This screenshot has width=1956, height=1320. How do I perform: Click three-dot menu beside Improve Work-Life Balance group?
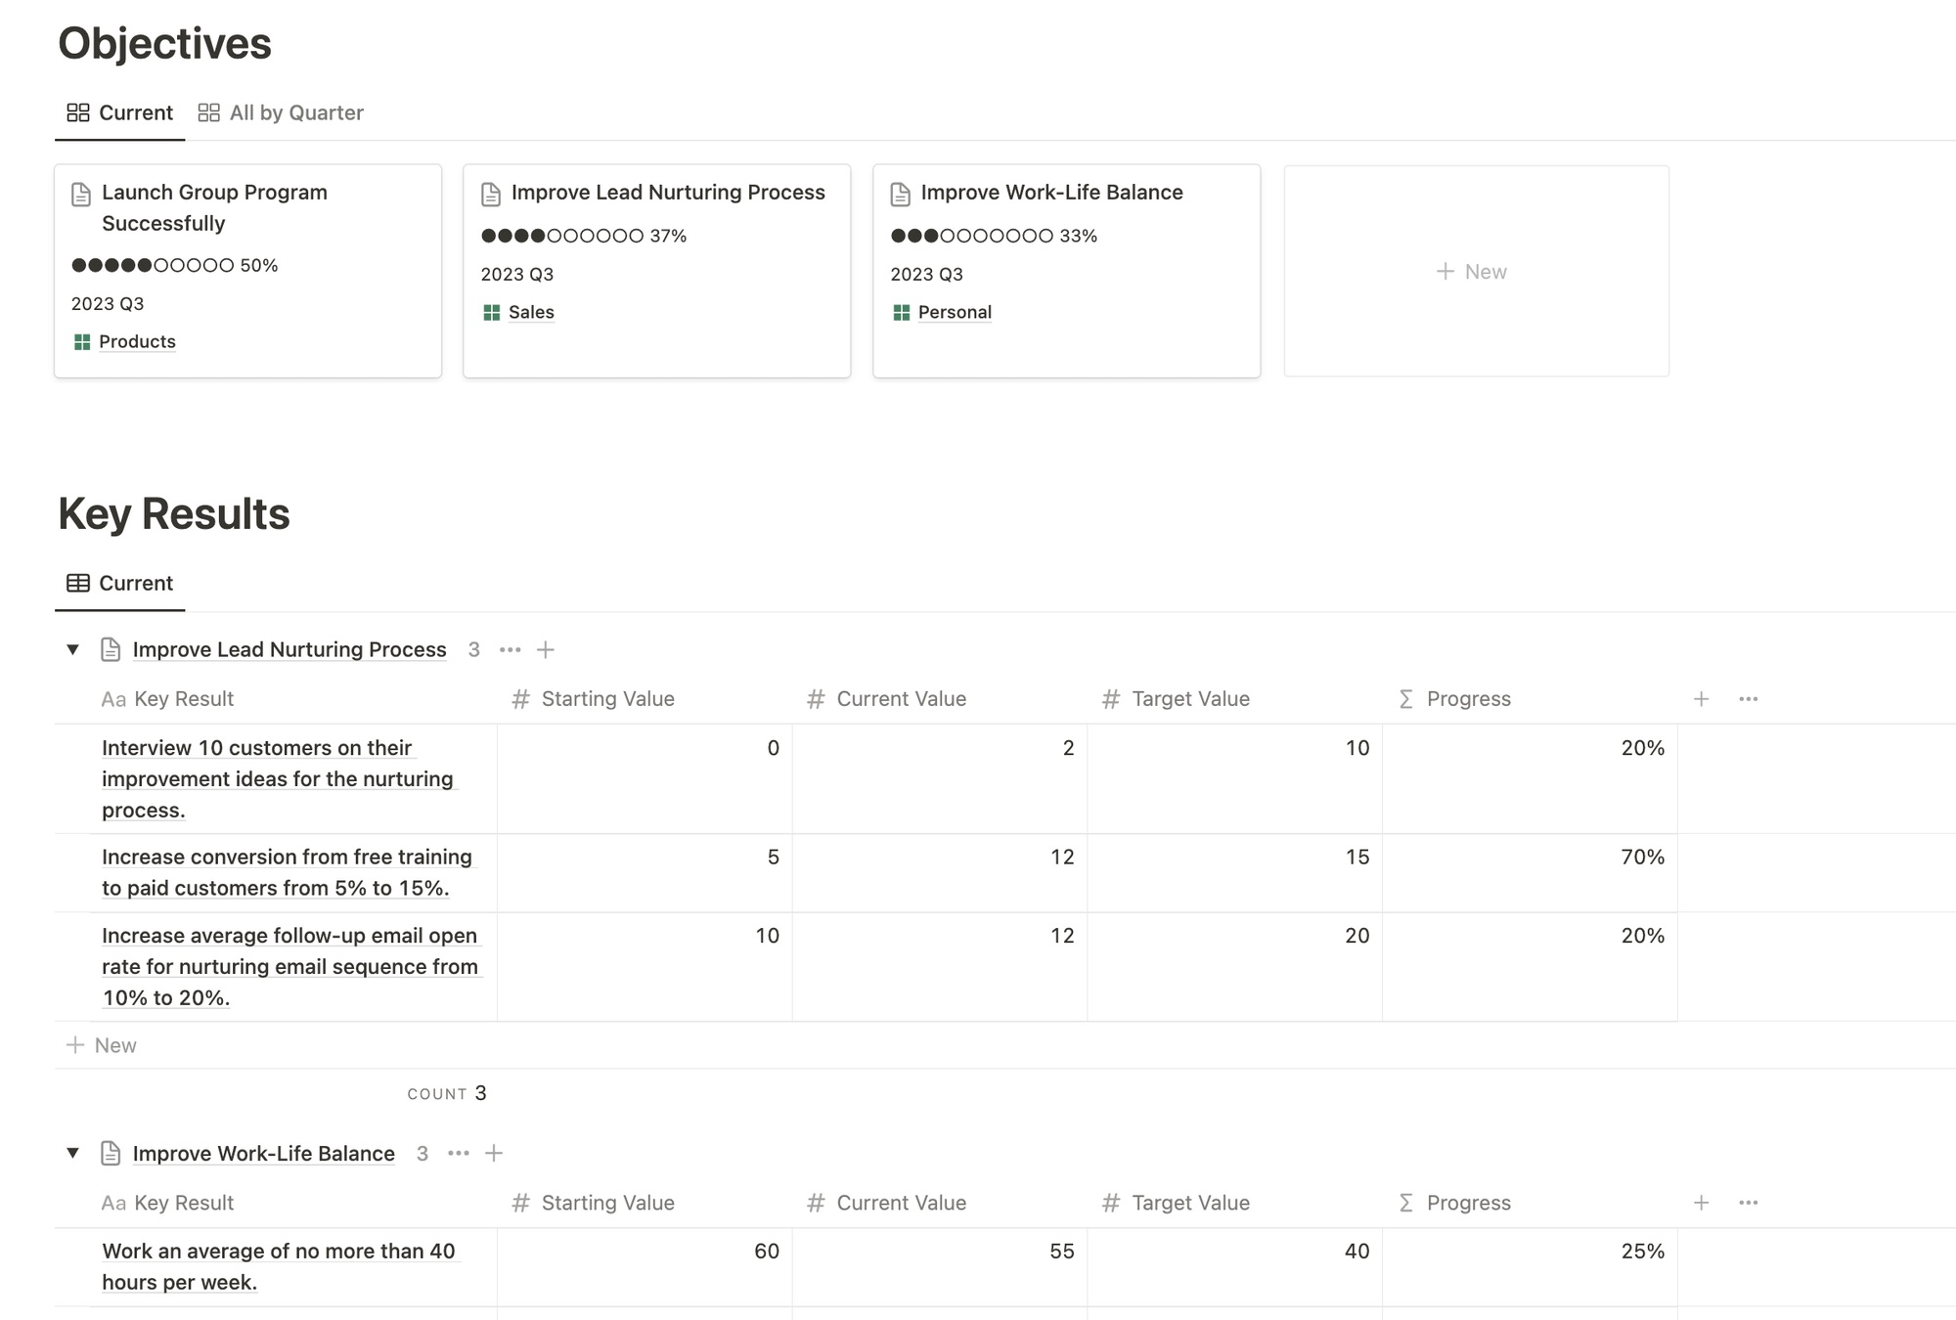458,1153
